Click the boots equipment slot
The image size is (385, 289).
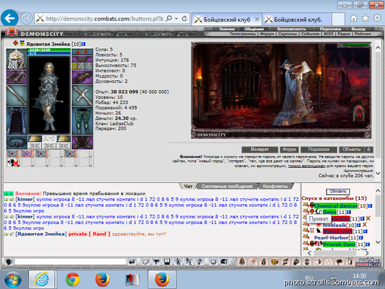coord(82,142)
